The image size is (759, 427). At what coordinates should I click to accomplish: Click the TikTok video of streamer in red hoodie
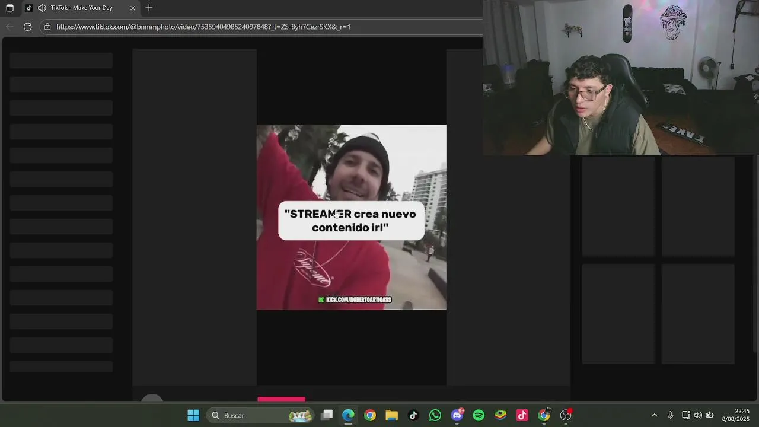click(351, 217)
